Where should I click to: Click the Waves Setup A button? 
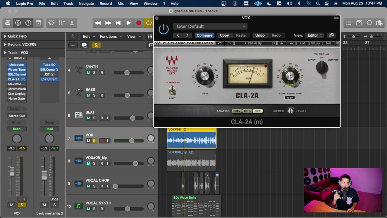tap(315, 43)
